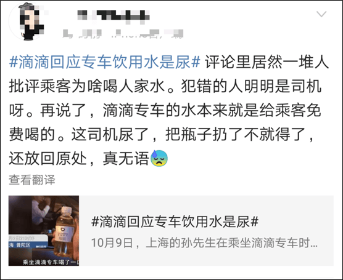Click the text 评论里居然一堆人

pos(267,62)
